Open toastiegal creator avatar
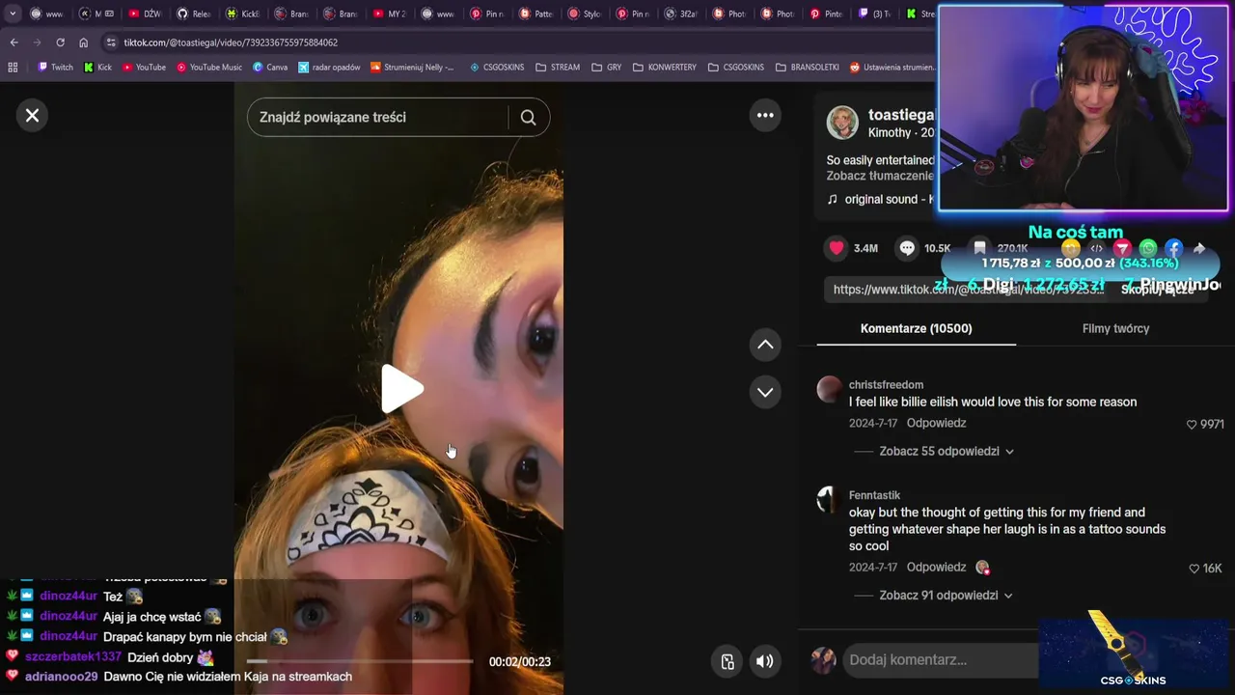The height and width of the screenshot is (695, 1235). (842, 123)
